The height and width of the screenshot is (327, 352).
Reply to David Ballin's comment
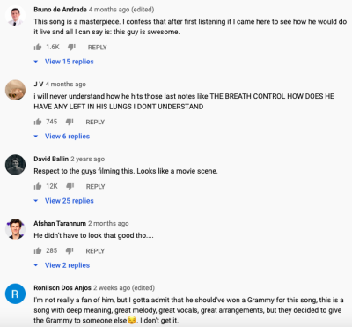(95, 187)
